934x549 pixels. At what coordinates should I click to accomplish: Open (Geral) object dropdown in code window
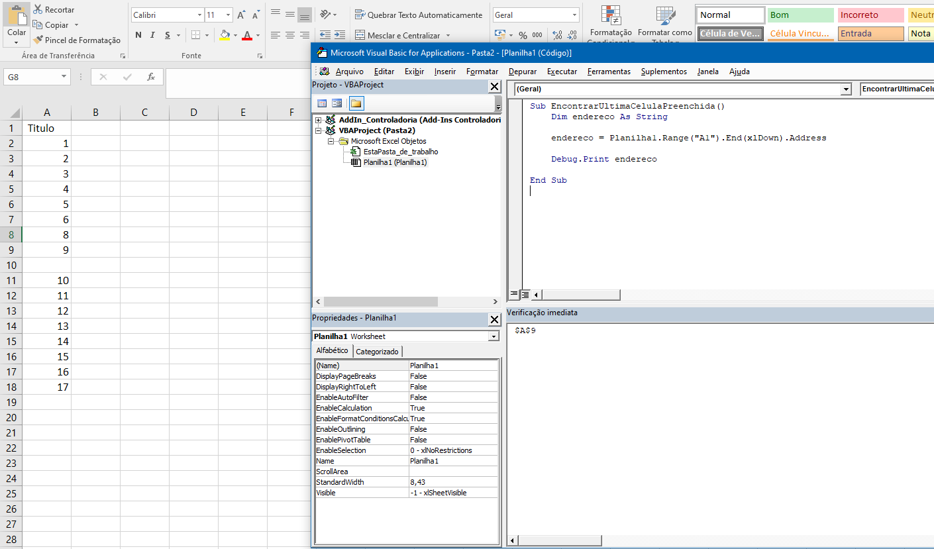(x=846, y=89)
